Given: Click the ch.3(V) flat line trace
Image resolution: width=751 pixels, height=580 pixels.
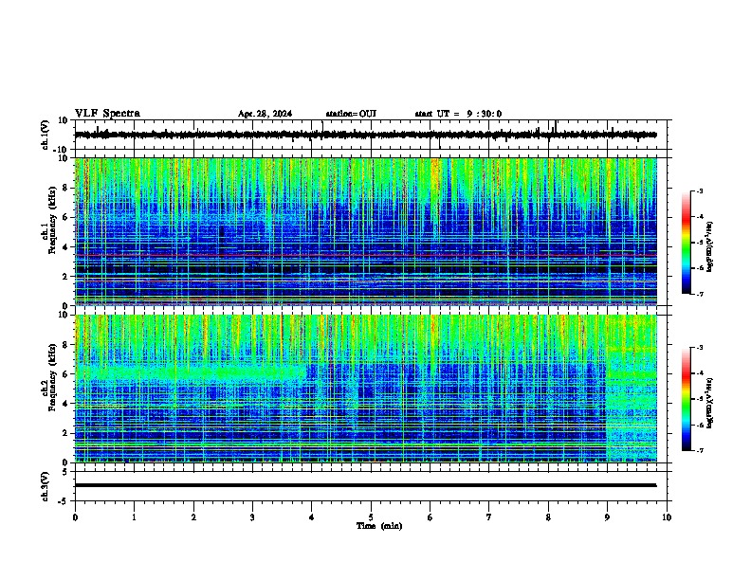Looking at the screenshot, I should (365, 485).
